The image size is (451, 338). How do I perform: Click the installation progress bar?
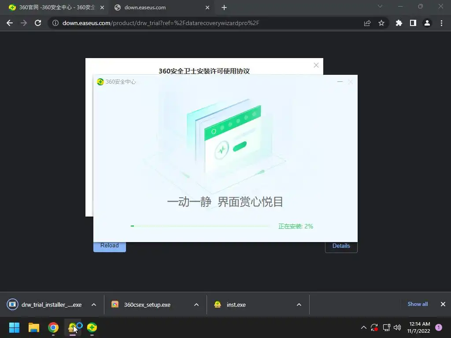[x=201, y=226]
